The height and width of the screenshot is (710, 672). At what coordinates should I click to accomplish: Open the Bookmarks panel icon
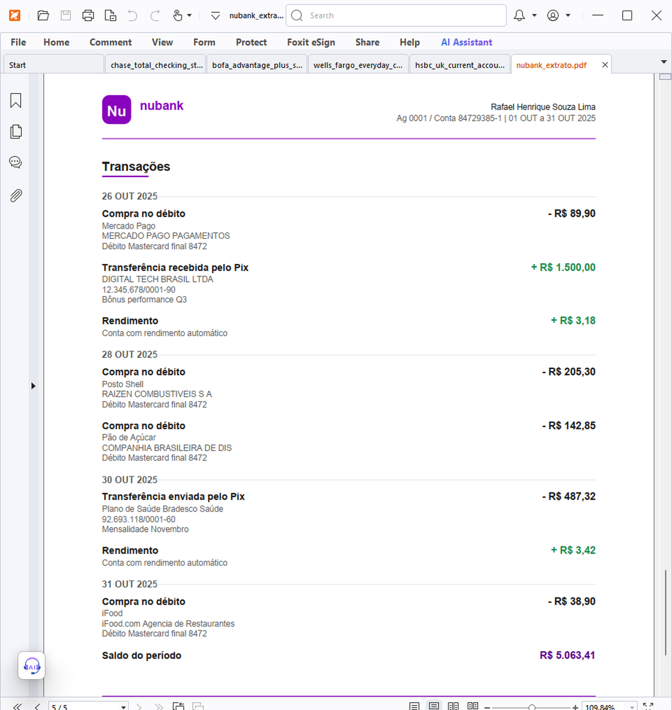(16, 101)
